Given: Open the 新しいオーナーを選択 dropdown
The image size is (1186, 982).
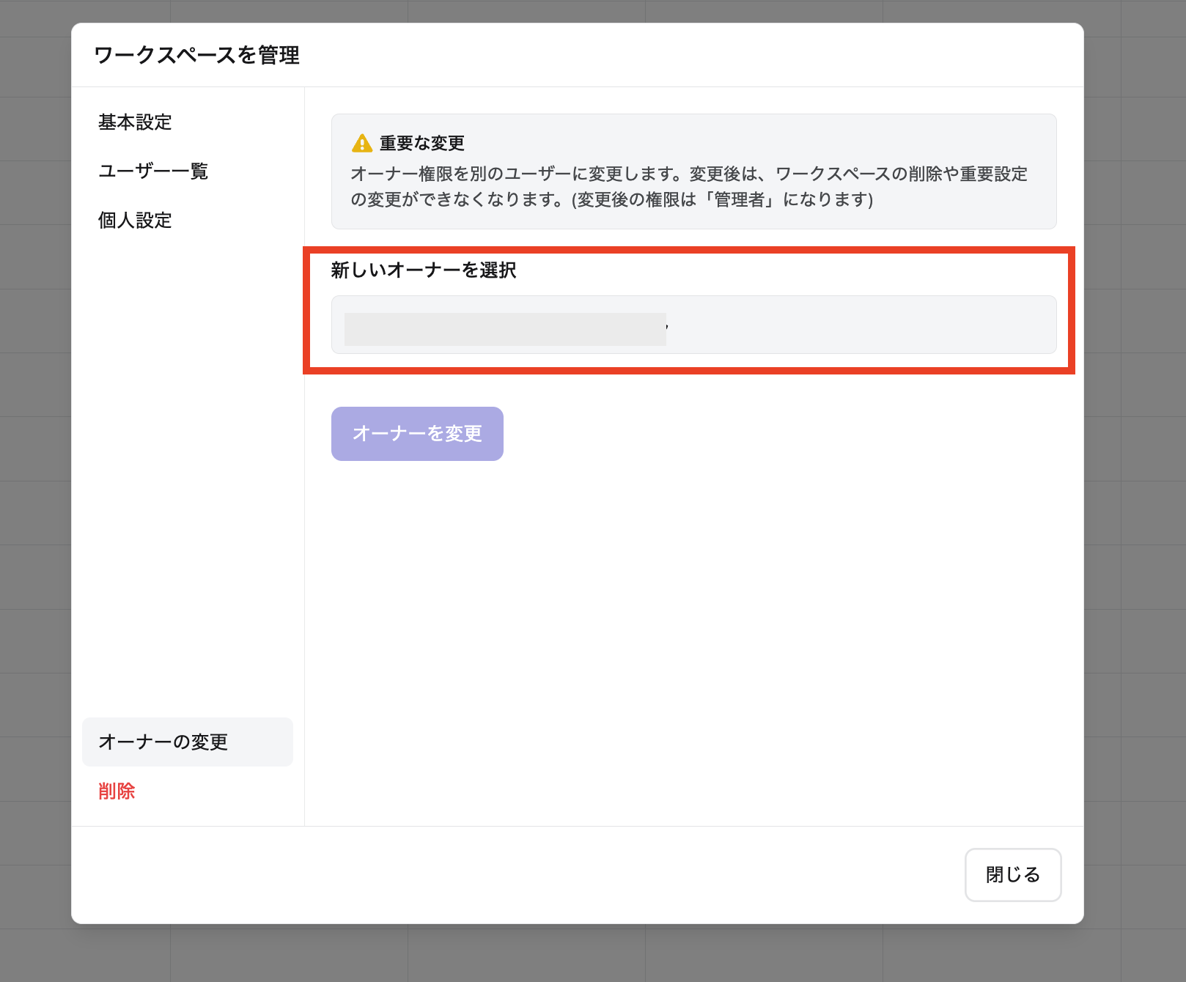Looking at the screenshot, I should (x=693, y=325).
